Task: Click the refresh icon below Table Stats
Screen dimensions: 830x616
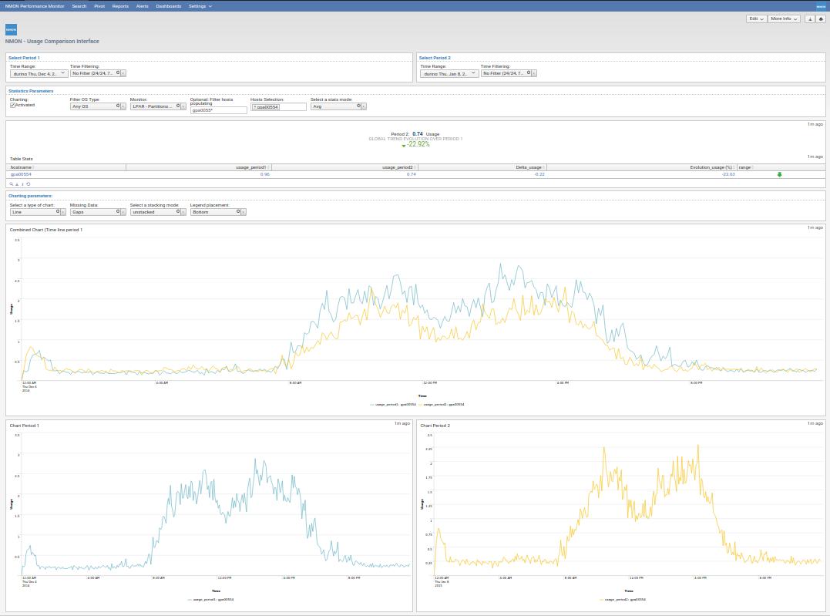Action: coord(28,184)
